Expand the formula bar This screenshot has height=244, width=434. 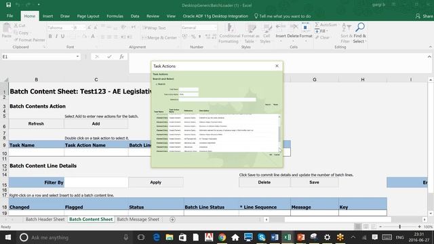click(x=429, y=56)
